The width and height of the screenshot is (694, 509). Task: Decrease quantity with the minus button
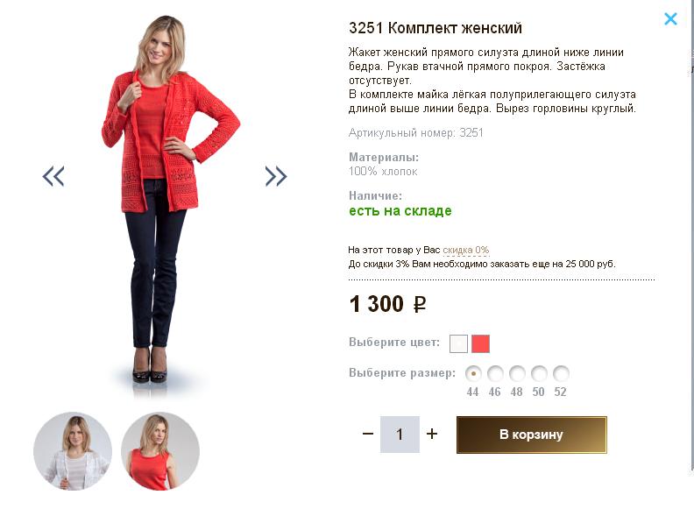point(368,434)
